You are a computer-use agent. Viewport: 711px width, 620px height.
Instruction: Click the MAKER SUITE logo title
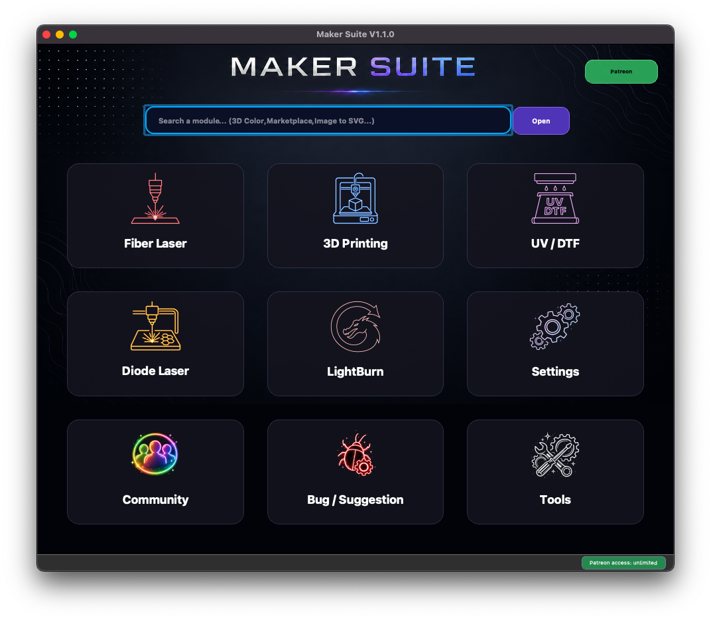[354, 67]
